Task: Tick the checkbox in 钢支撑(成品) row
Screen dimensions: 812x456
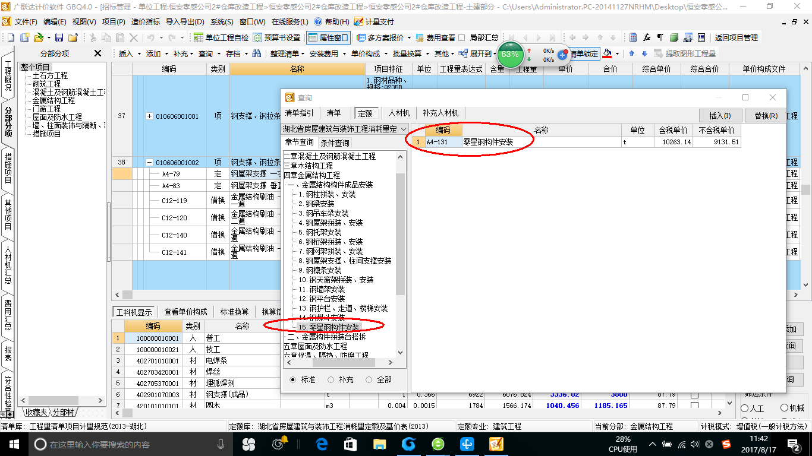Action: pyautogui.click(x=694, y=395)
